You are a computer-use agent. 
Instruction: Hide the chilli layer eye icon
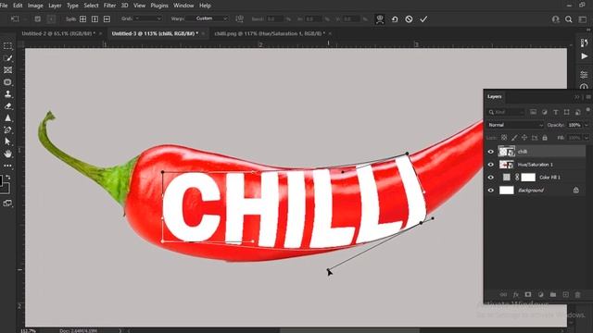pyautogui.click(x=490, y=152)
